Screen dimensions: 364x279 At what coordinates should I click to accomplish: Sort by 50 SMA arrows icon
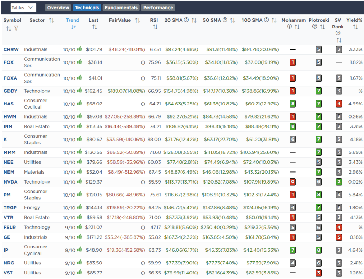232,20
